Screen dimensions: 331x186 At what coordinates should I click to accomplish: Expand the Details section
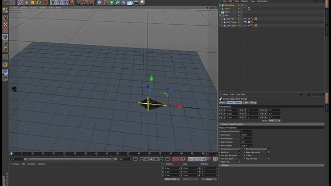tap(272, 165)
